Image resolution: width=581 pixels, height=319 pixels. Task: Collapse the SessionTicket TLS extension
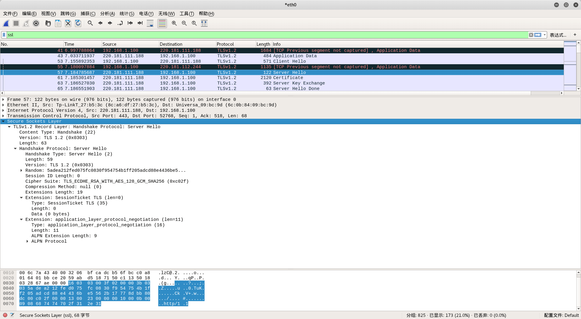tap(21, 198)
